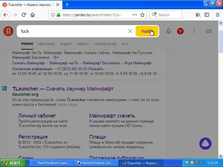Click the vertical scrollbar thumb

pyautogui.click(x=220, y=41)
